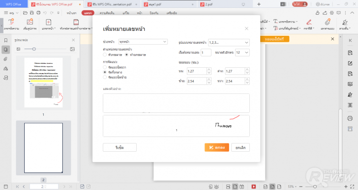
Task: Select the header position radio หัวกระดาษ
Action: (x=105, y=54)
